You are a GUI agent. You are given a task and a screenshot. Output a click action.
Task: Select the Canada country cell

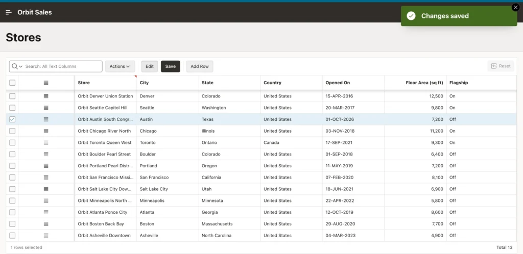coord(292,142)
